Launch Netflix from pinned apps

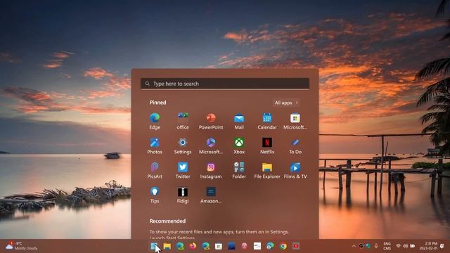pos(267,145)
